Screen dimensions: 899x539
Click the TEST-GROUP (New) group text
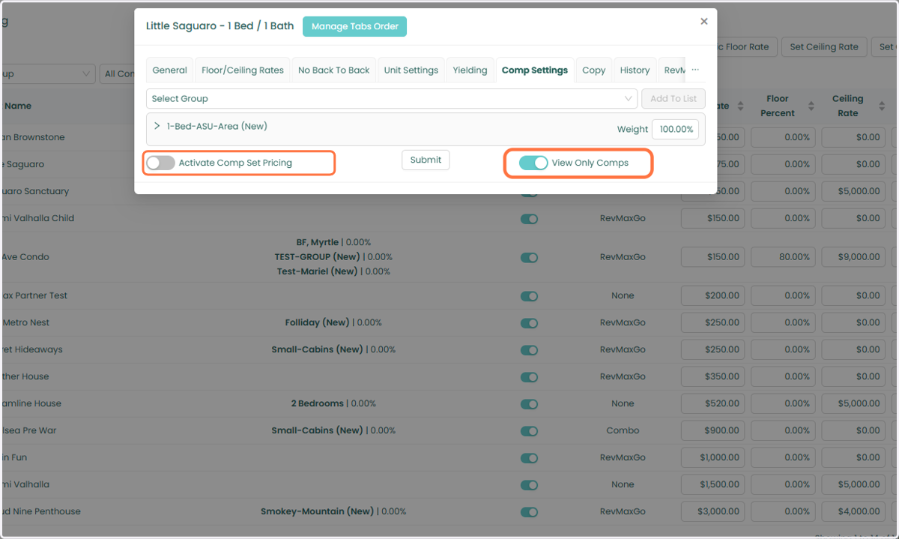[x=317, y=257]
